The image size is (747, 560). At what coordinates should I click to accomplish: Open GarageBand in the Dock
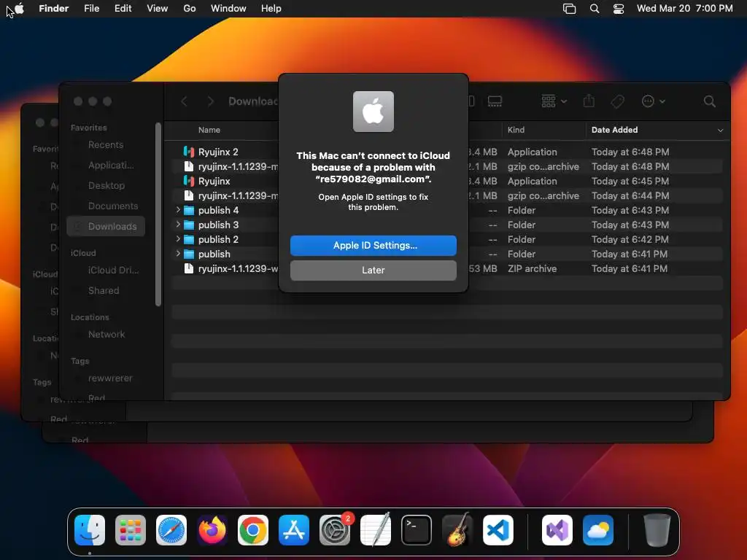pos(457,530)
